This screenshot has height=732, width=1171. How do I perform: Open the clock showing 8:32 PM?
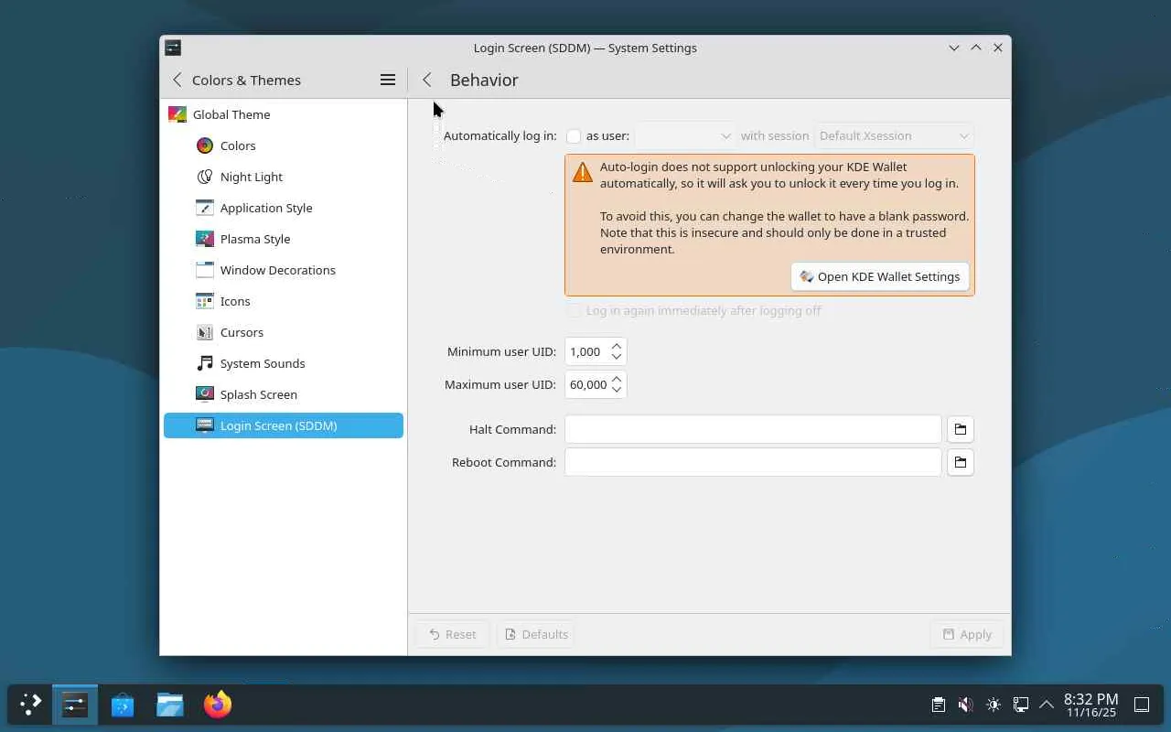[1090, 705]
